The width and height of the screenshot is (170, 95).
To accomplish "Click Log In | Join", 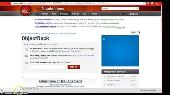I will [133, 14].
